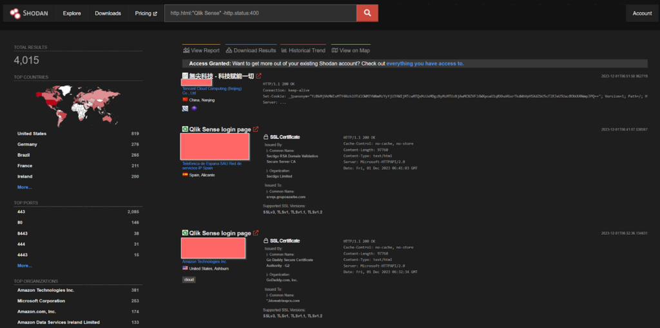Filter results by United States

pyautogui.click(x=78, y=134)
